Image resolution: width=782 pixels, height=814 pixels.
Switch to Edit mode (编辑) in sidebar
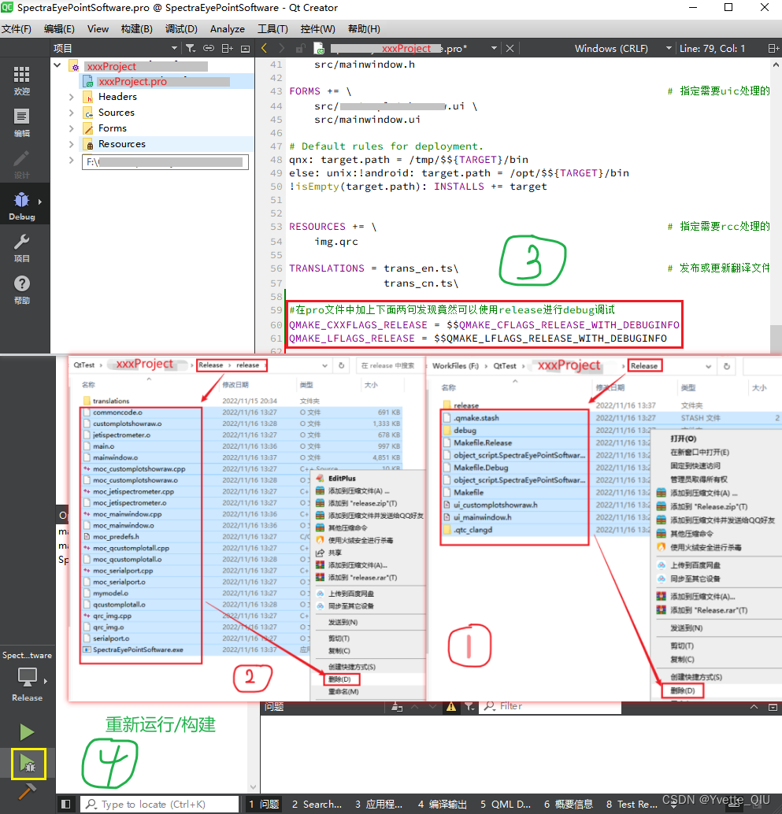point(22,123)
